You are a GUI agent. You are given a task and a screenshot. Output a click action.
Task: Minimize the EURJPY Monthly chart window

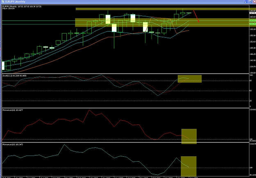coord(246,2)
